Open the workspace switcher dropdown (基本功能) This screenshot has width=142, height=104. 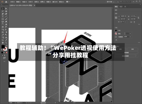click(x=110, y=2)
